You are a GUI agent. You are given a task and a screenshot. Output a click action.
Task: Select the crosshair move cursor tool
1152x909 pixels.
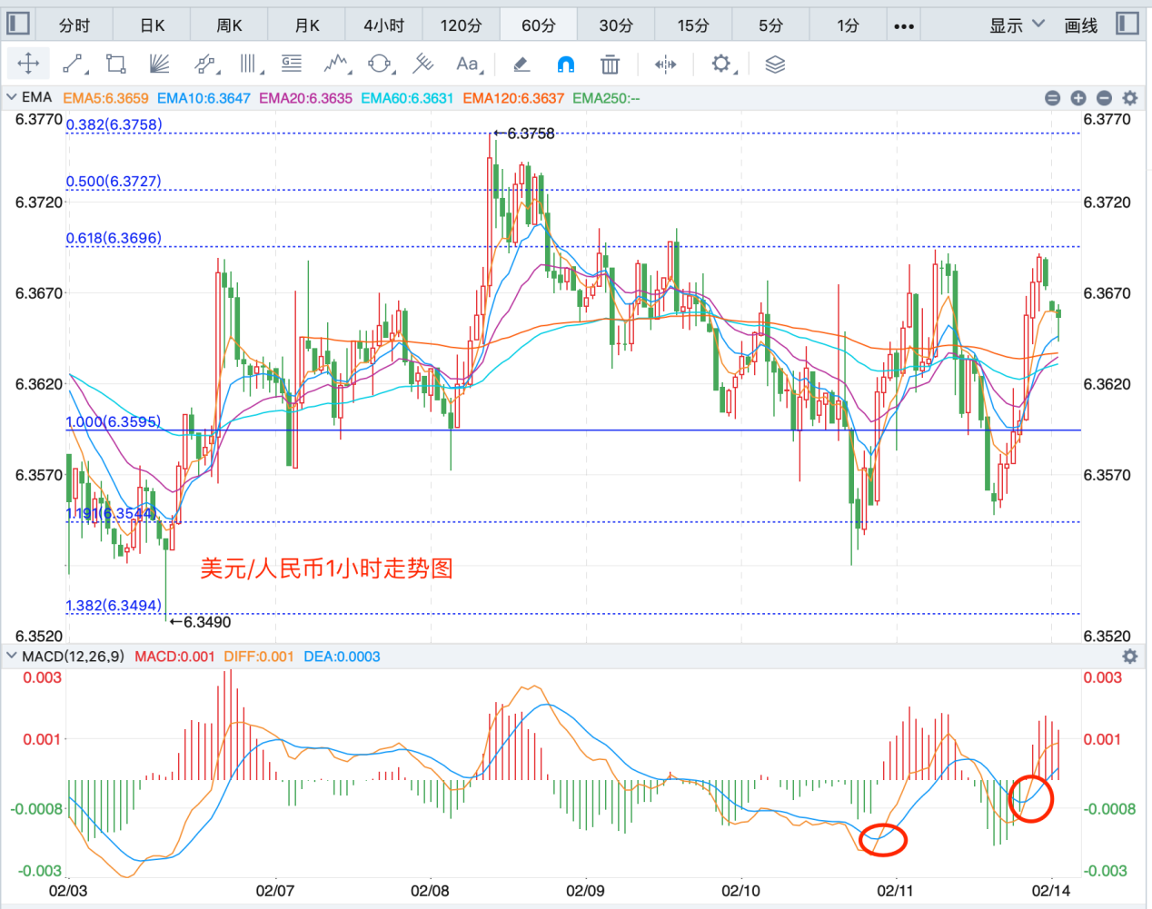[28, 64]
